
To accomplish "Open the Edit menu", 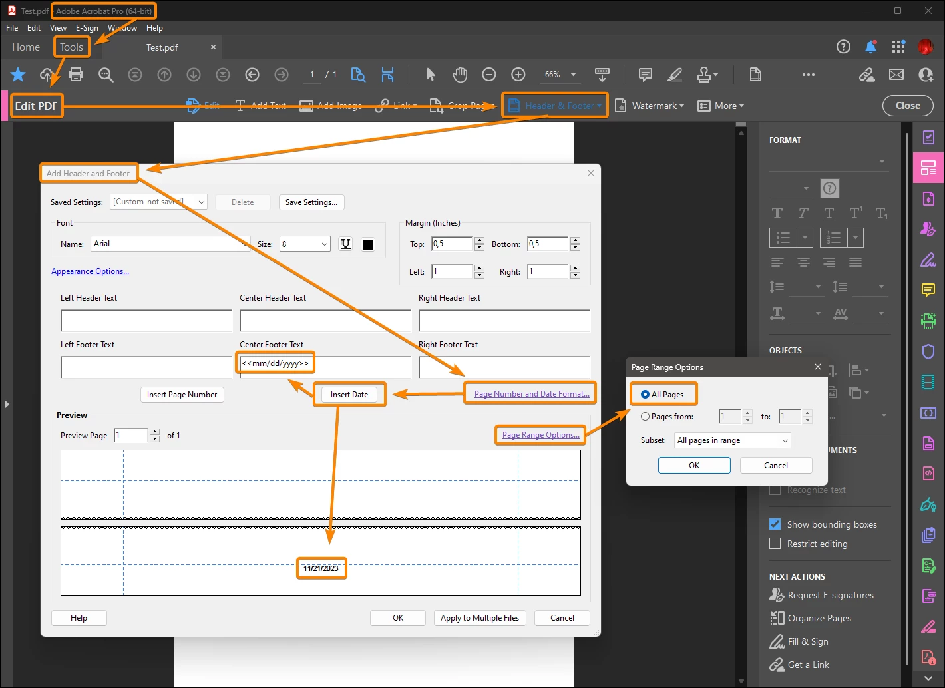I will [34, 28].
